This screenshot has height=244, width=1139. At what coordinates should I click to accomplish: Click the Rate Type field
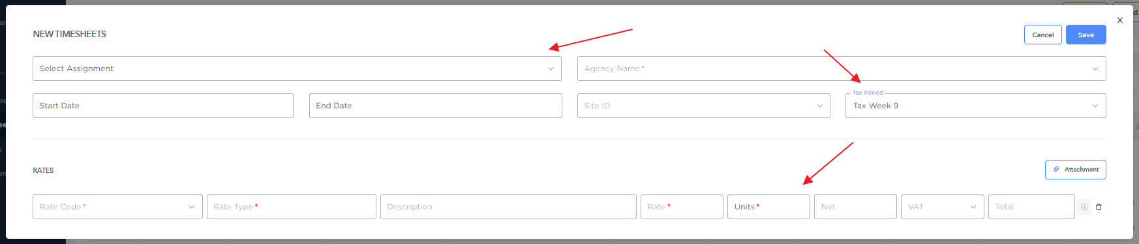[292, 207]
